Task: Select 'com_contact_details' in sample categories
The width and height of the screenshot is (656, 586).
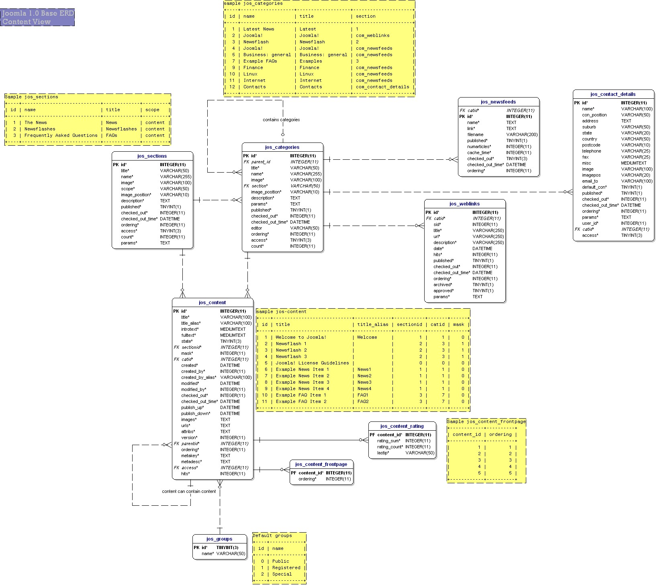Action: point(382,87)
